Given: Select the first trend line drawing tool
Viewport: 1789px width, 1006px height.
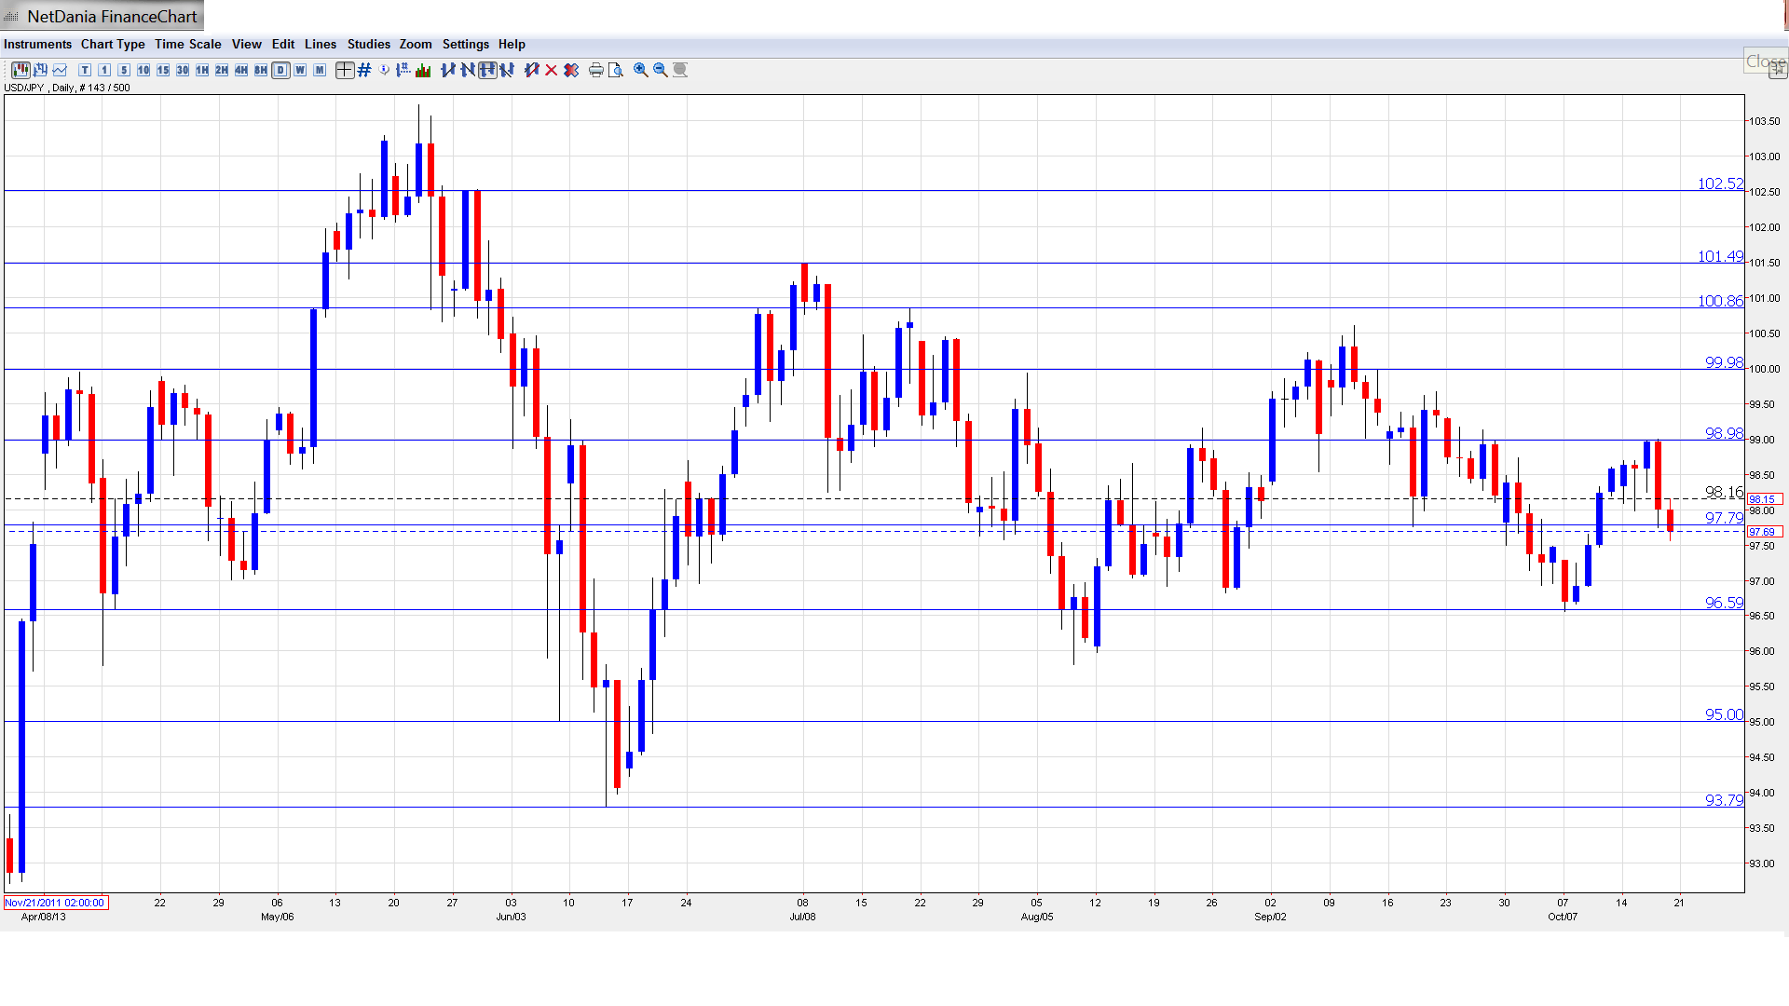Looking at the screenshot, I should tap(448, 70).
